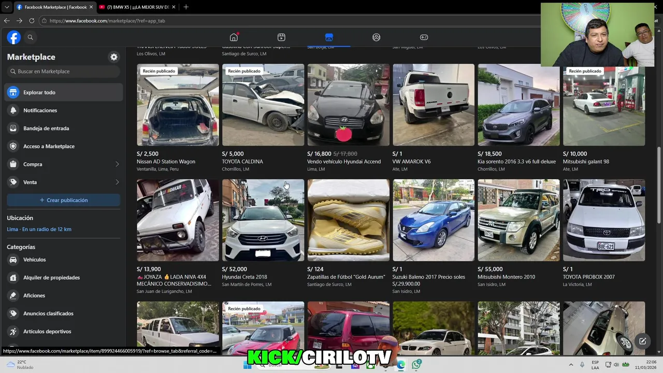Reload the page with browser refresh icon
Screen dimensions: 663x373
point(32,21)
